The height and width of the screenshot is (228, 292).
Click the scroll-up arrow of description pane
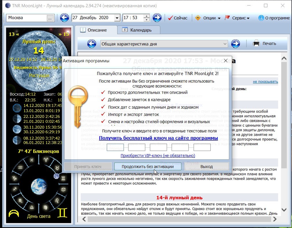(284, 58)
